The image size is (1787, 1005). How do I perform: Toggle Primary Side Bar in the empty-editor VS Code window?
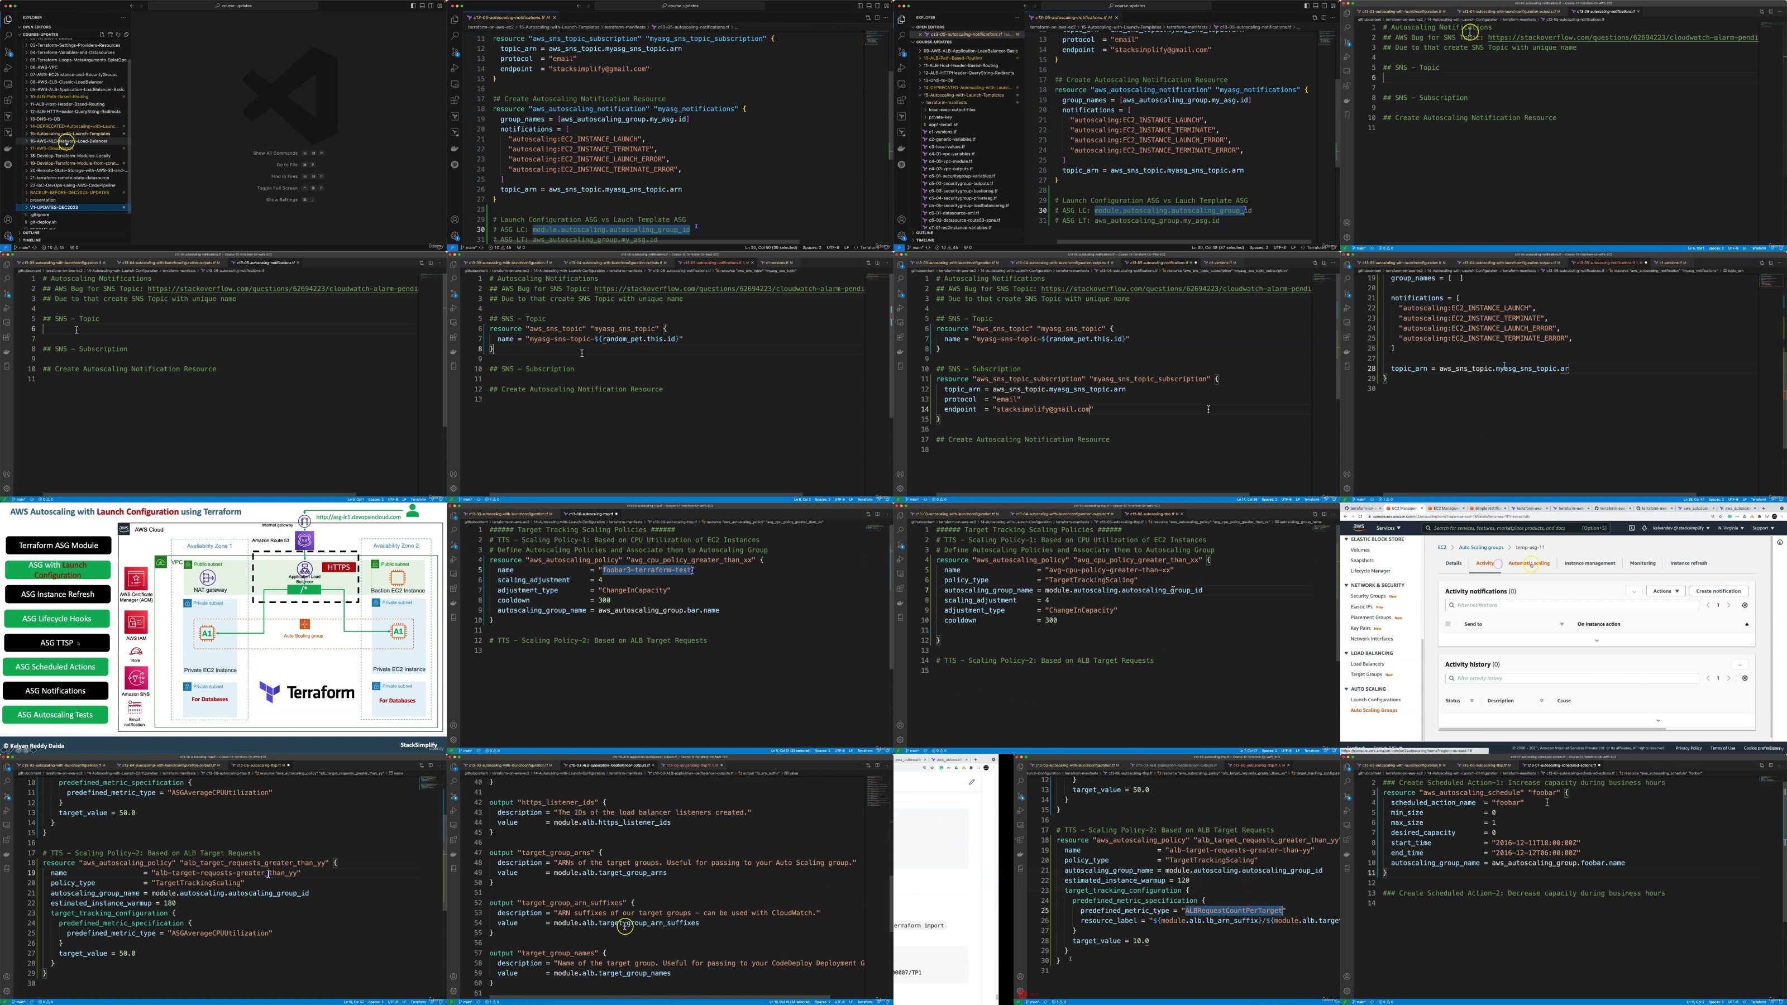click(x=413, y=6)
